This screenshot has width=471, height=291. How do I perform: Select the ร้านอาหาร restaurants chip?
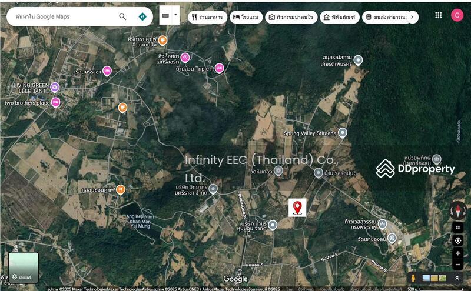pos(207,17)
